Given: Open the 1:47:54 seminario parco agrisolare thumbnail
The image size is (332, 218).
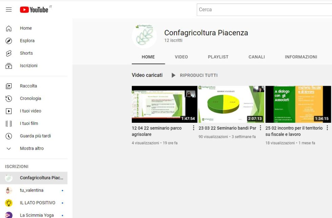Looking at the screenshot, I should tap(165, 104).
